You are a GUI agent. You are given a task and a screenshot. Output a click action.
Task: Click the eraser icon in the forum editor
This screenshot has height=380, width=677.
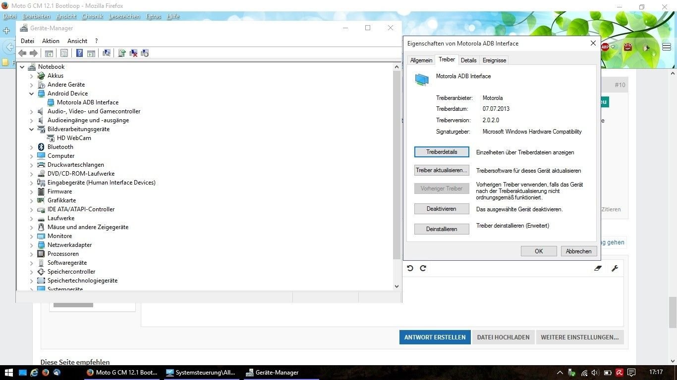598,268
